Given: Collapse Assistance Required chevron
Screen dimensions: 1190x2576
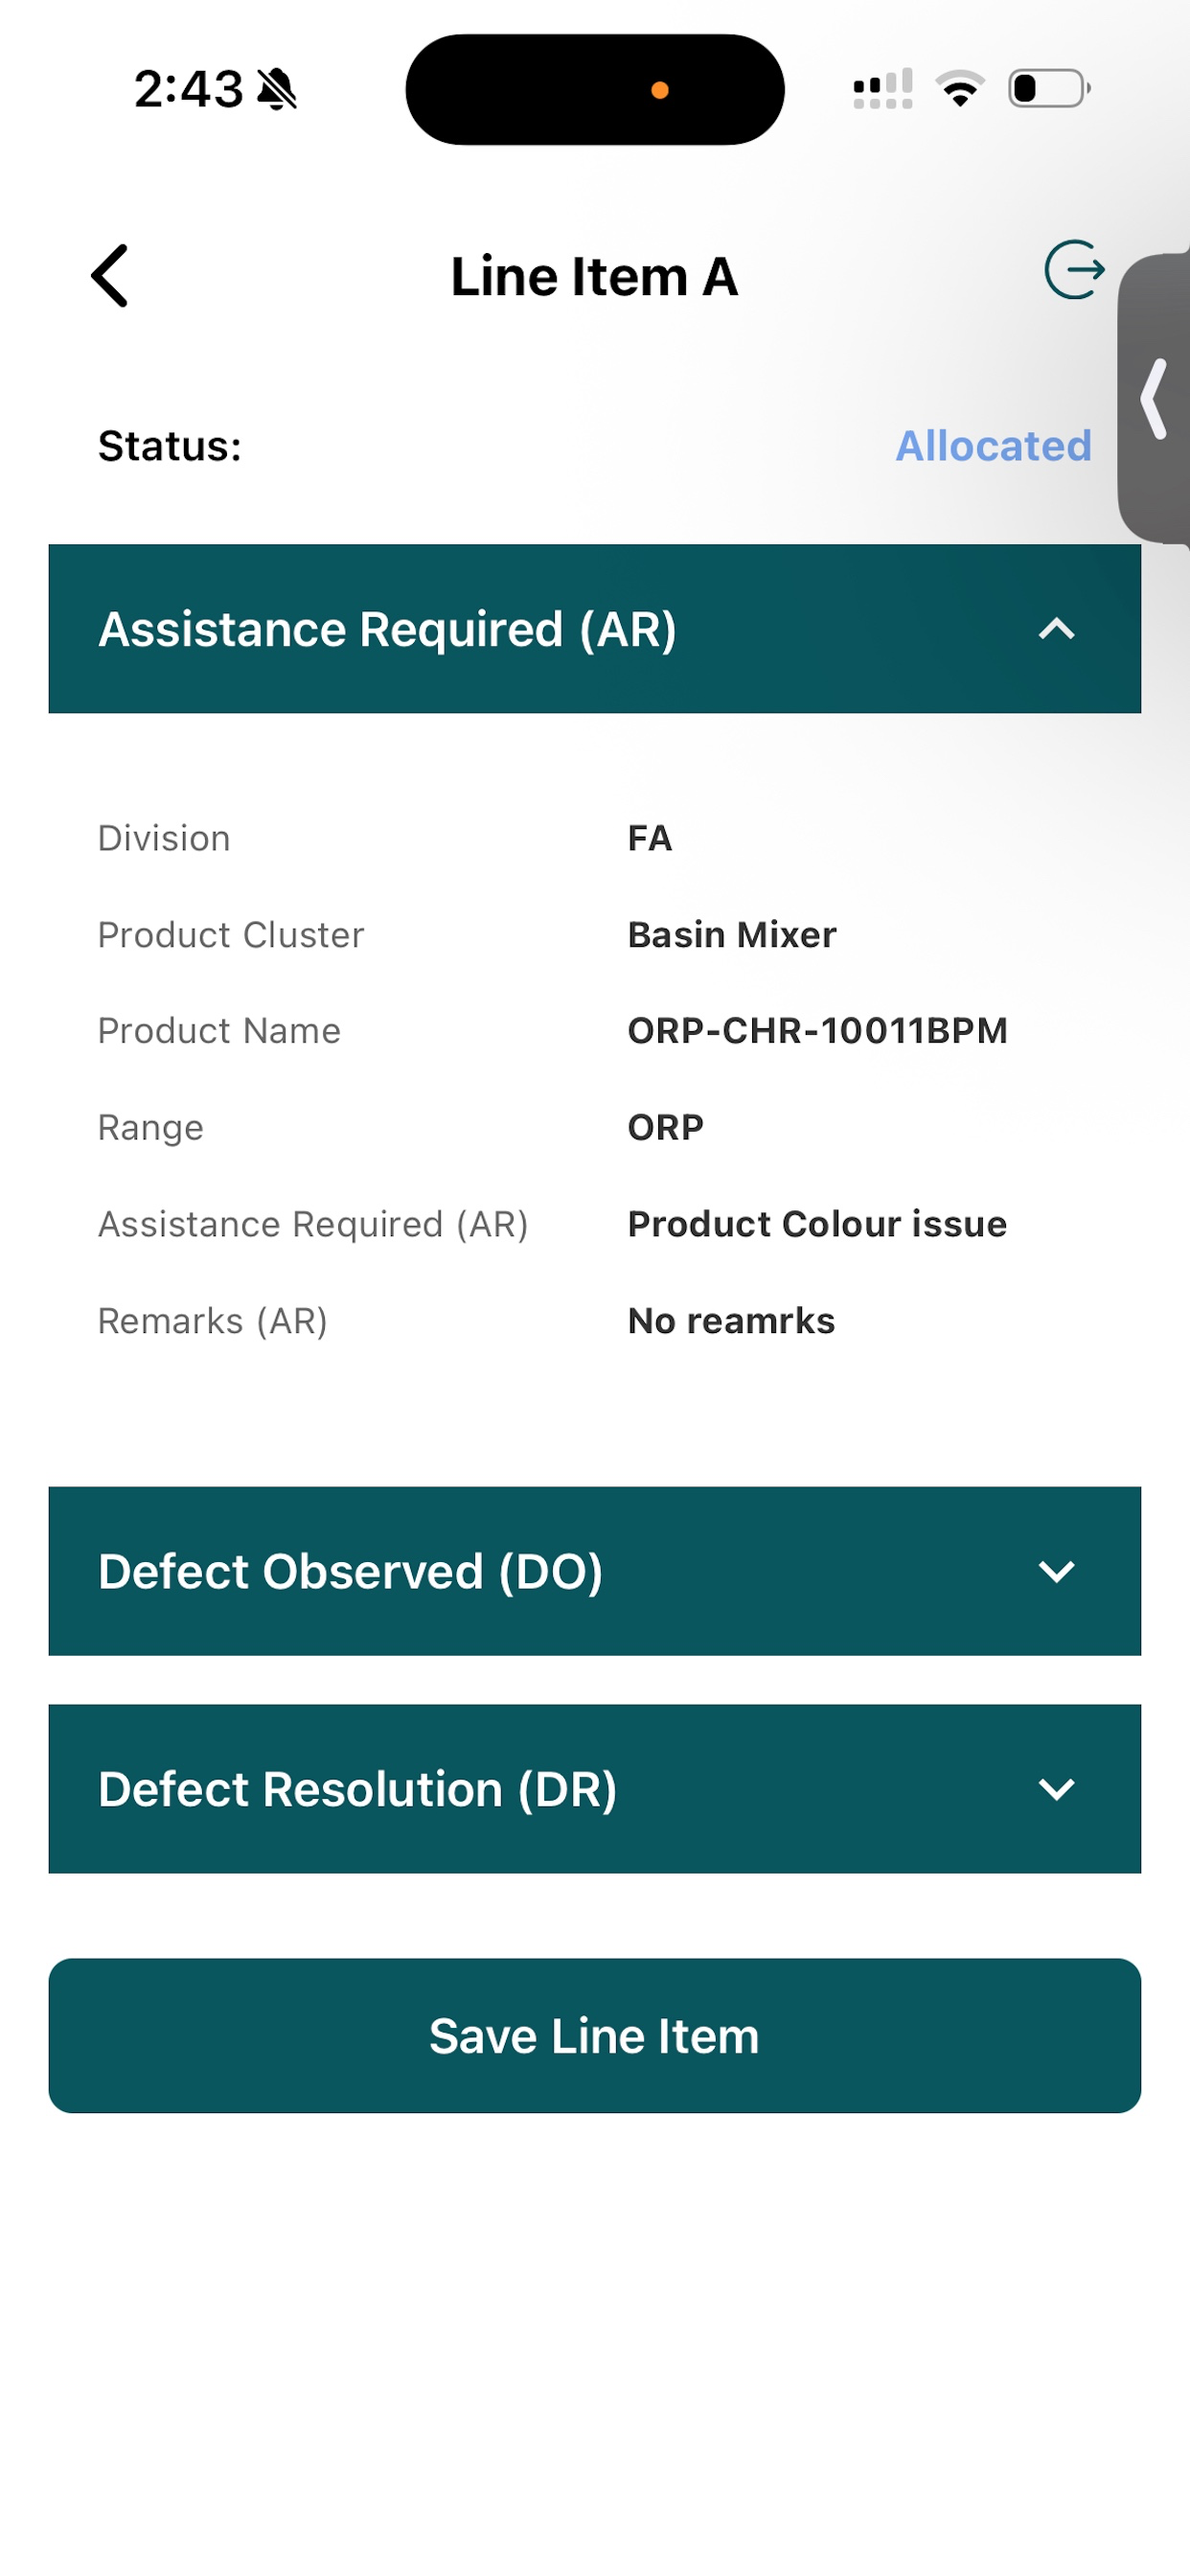Looking at the screenshot, I should click(1056, 629).
